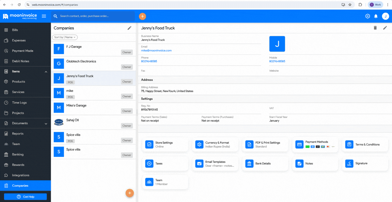Click the Sahaj Oil company logo
Viewport: 392px width, 202px height.
[59, 122]
